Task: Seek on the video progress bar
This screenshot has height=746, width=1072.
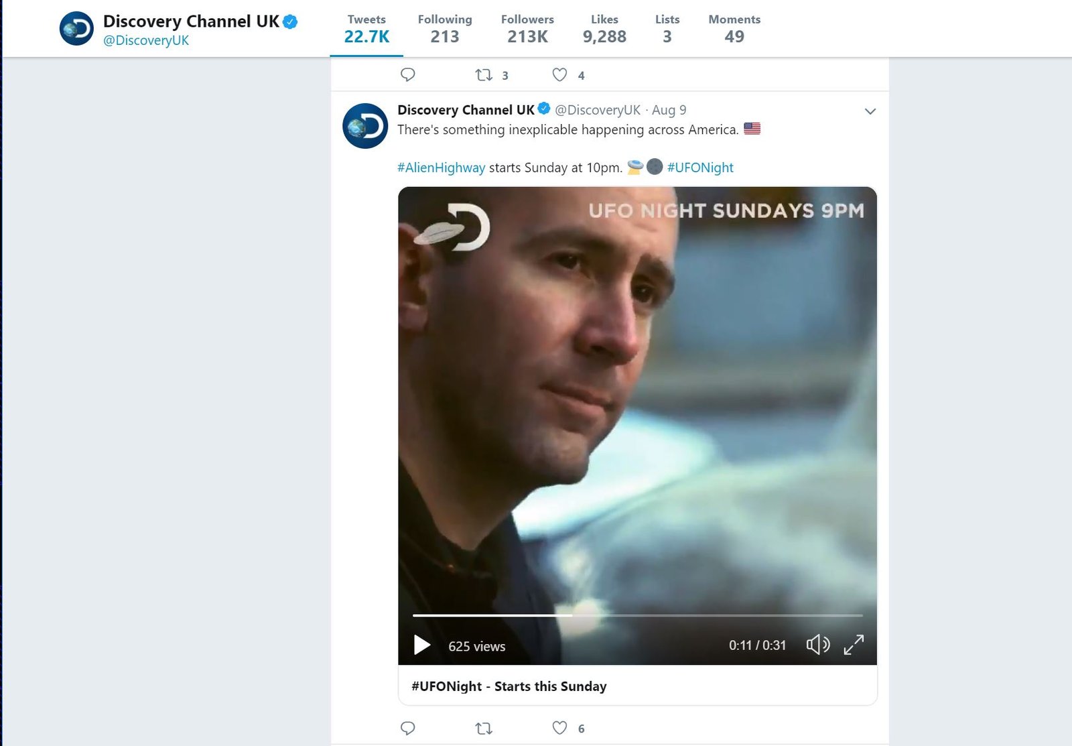Action: point(637,615)
